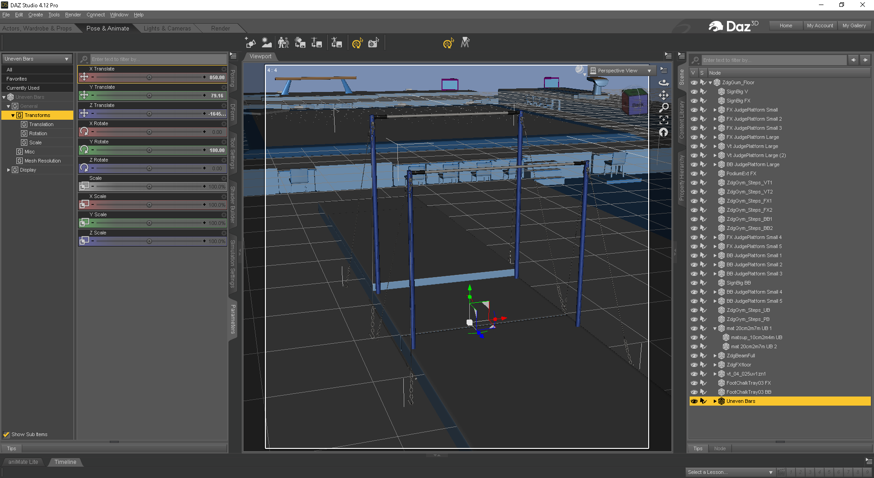Screen dimensions: 874x478
Task: Toggle visibility of Uneven Bars
Action: [694, 401]
